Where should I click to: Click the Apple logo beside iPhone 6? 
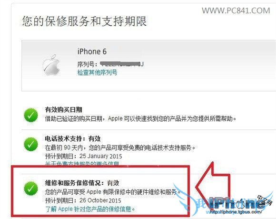click(51, 65)
